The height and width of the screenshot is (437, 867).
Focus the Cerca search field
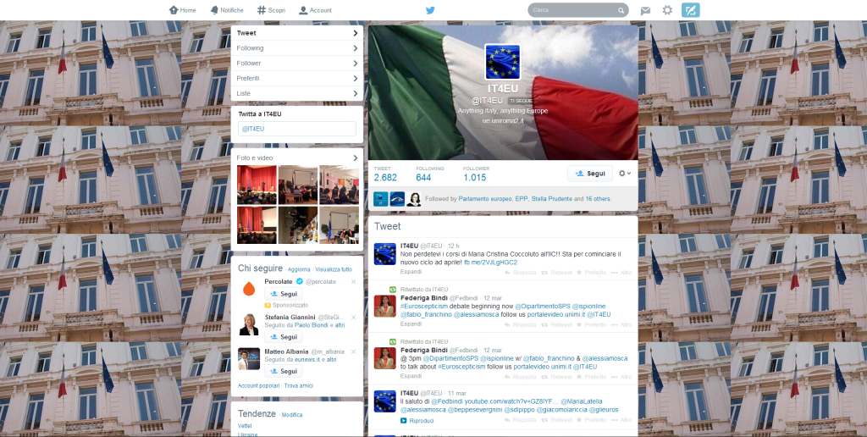click(x=577, y=10)
